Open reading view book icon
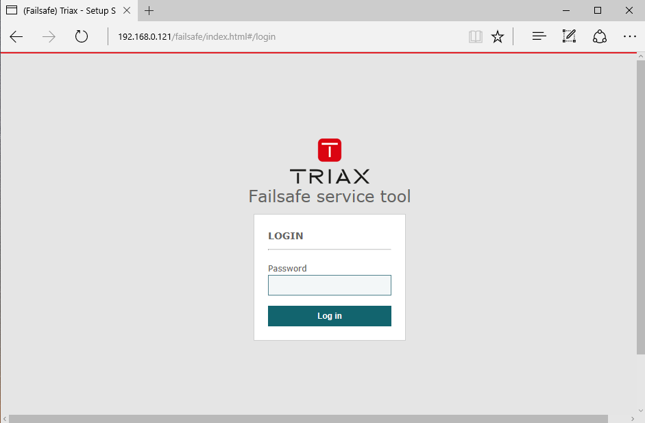 click(x=476, y=36)
